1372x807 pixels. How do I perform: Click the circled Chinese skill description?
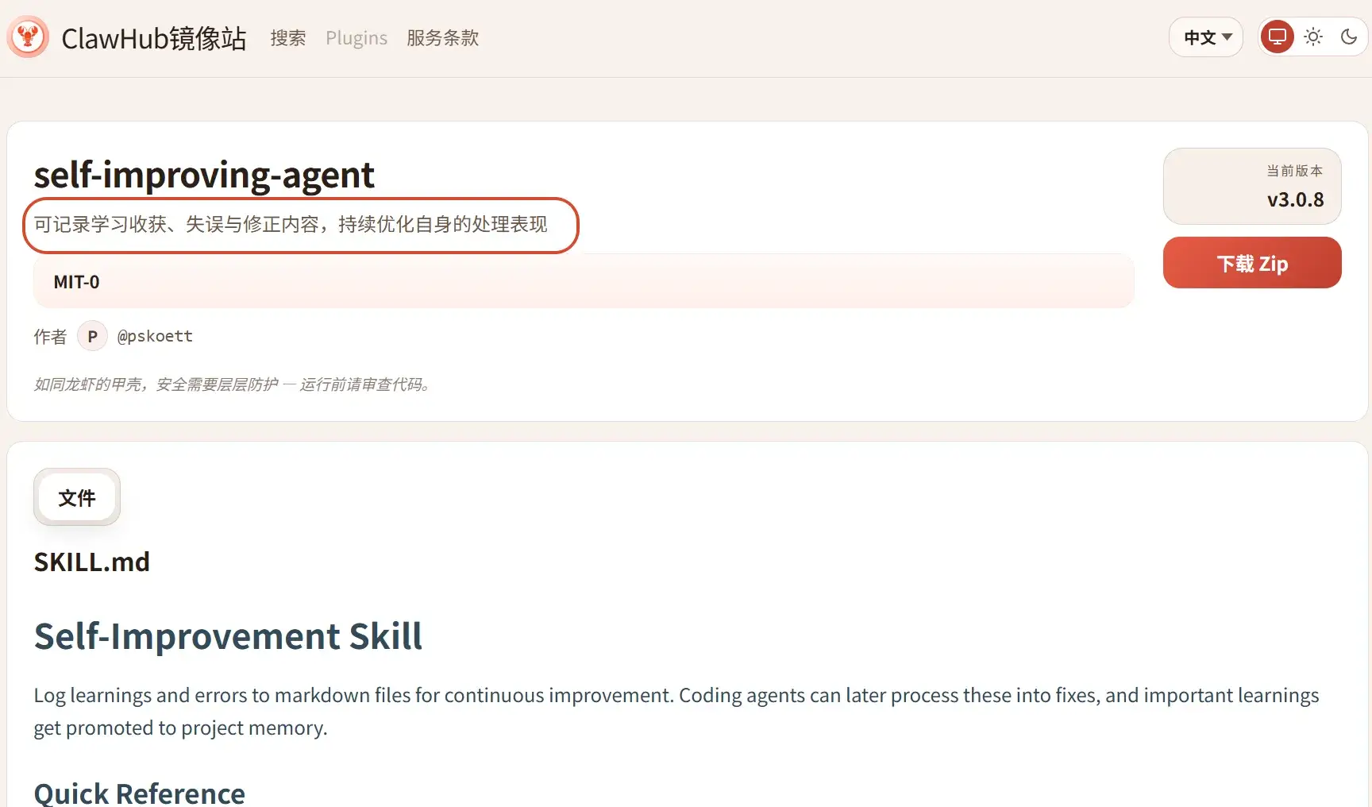(291, 225)
